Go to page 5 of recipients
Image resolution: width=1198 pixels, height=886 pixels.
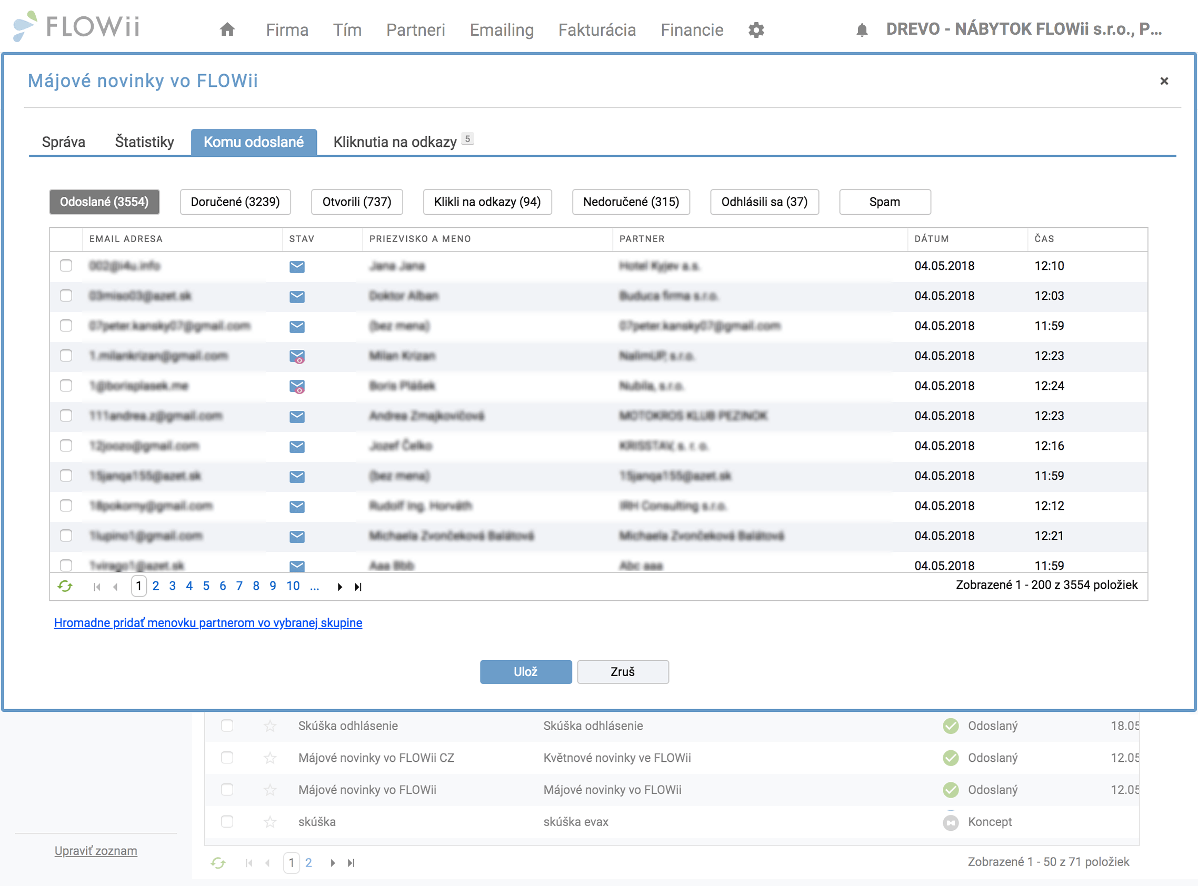coord(206,586)
